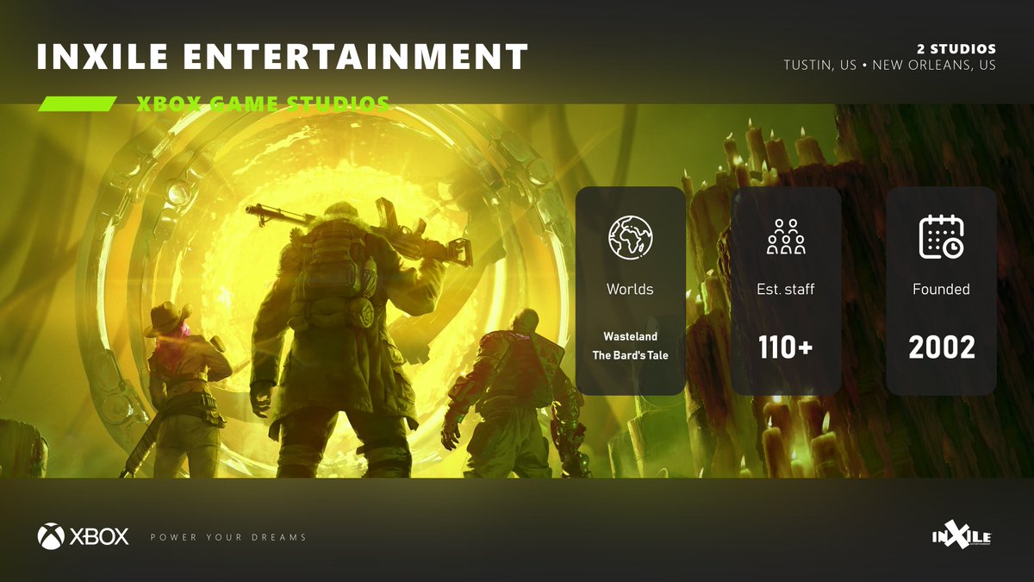Click the 2002 founded year

[941, 347]
